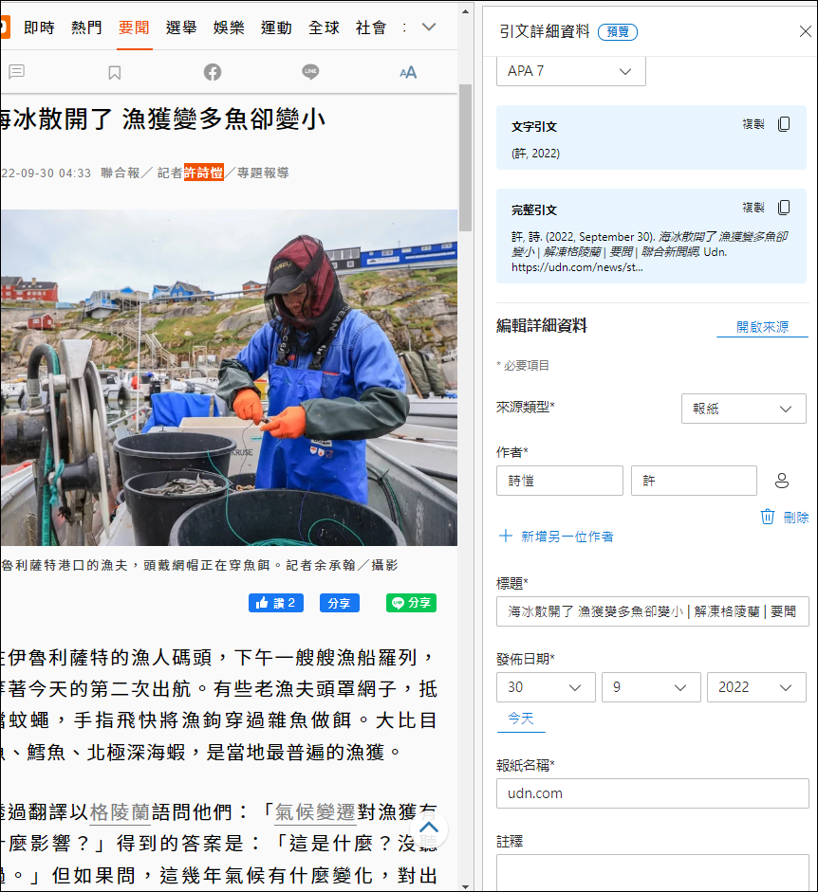818x892 pixels.
Task: Switch to the 娛樂 news tab
Action: 229,27
